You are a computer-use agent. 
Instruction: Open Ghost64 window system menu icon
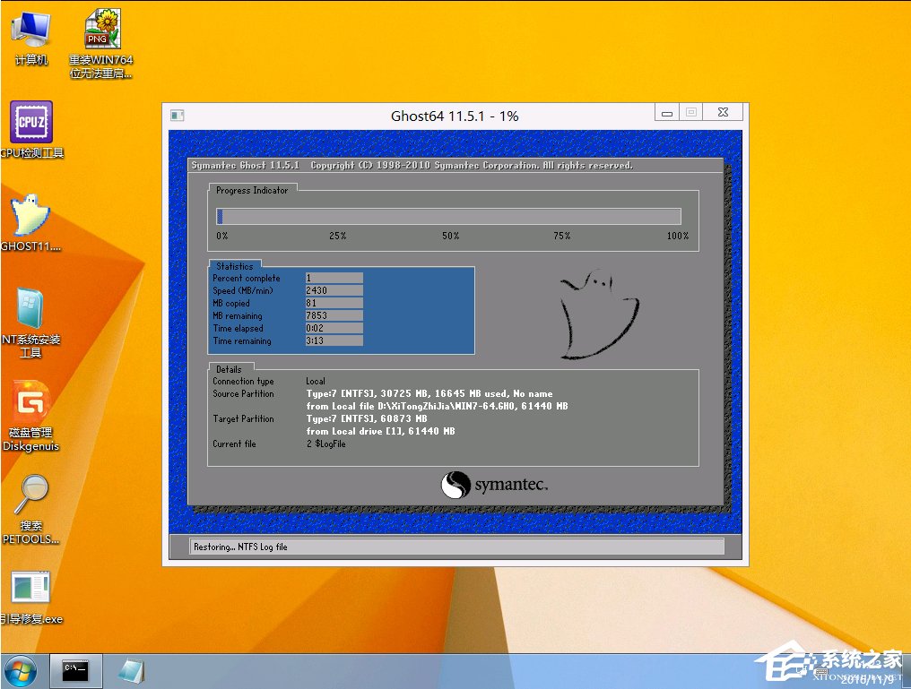click(x=178, y=115)
